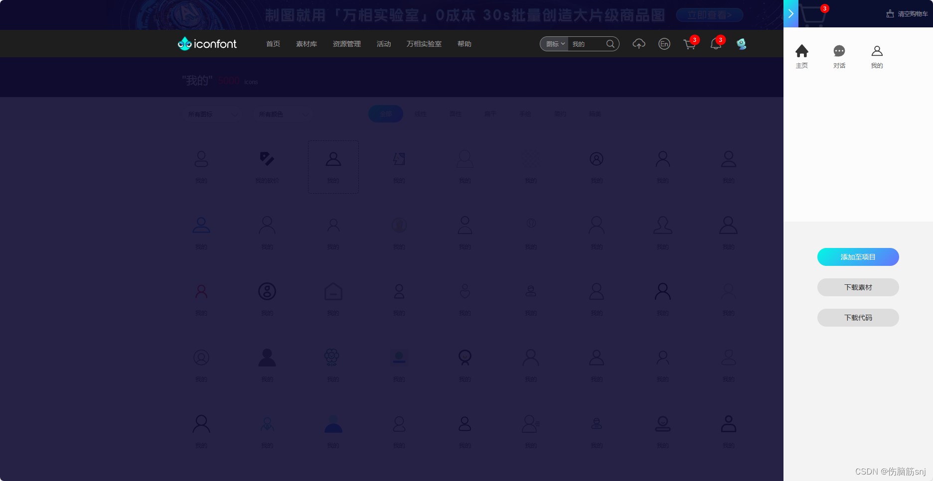Screen dimensions: 933x481
Task: Click the 添加至项目 button
Action: click(858, 257)
